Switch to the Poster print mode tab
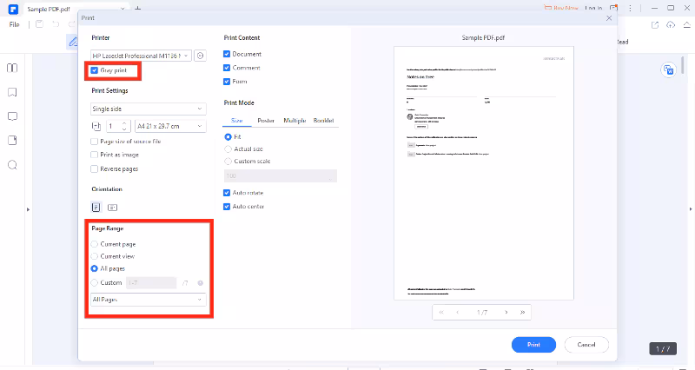Screen dimensions: 695x370 coord(266,121)
